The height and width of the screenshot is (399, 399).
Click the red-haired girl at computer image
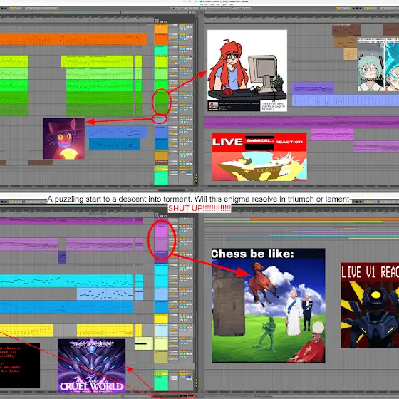247,71
